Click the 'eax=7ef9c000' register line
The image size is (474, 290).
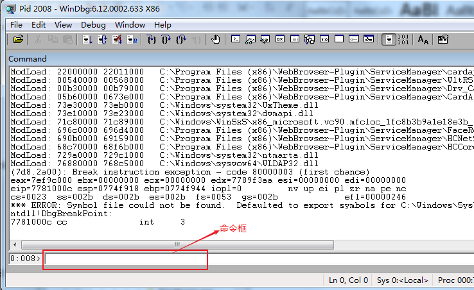(208, 180)
